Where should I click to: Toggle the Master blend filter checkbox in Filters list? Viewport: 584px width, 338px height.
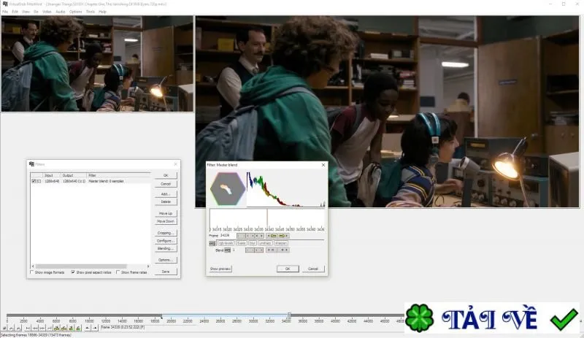(x=34, y=181)
